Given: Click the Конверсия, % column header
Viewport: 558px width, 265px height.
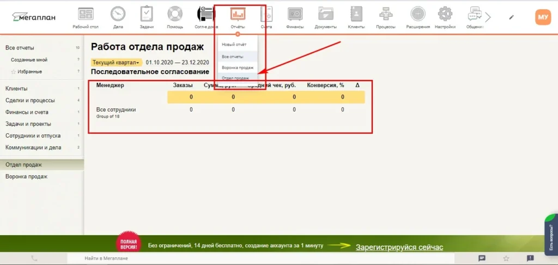Looking at the screenshot, I should (x=325, y=85).
